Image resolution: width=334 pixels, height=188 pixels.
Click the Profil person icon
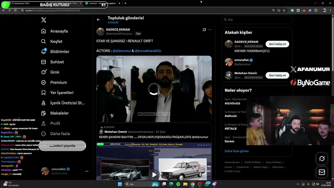(44, 123)
